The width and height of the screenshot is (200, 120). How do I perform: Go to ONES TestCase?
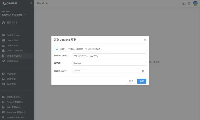pyautogui.click(x=15, y=51)
